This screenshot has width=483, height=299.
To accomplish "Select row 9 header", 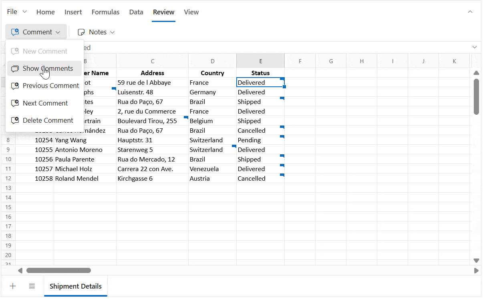I will (x=8, y=149).
